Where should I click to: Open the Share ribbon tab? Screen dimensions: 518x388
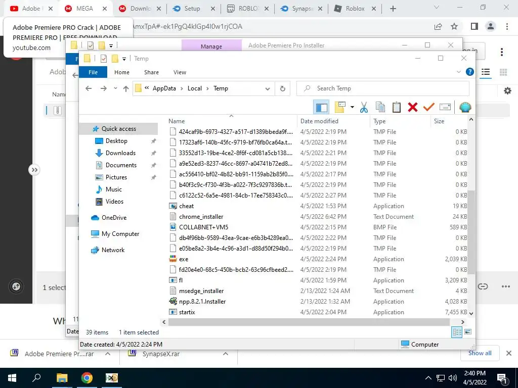click(x=151, y=72)
